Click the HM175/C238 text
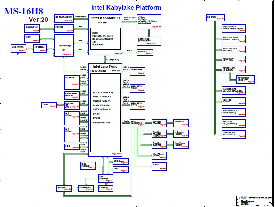The height and width of the screenshot is (207, 275). click(98, 71)
